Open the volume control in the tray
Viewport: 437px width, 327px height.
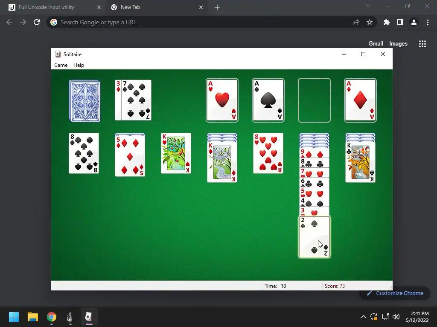396,317
